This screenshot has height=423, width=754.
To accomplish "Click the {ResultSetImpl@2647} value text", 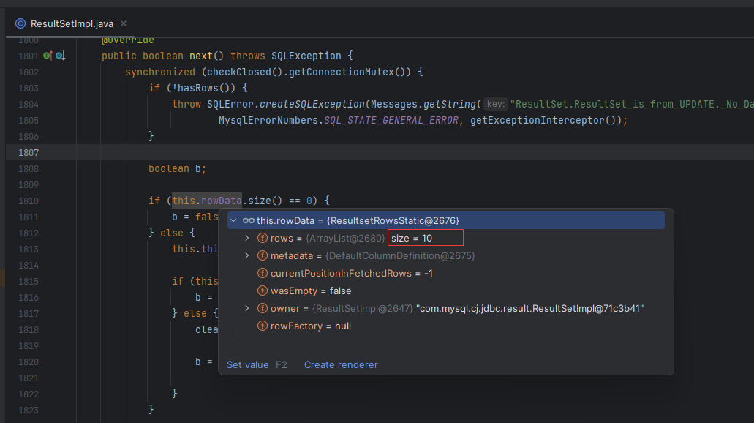I will pyautogui.click(x=363, y=308).
